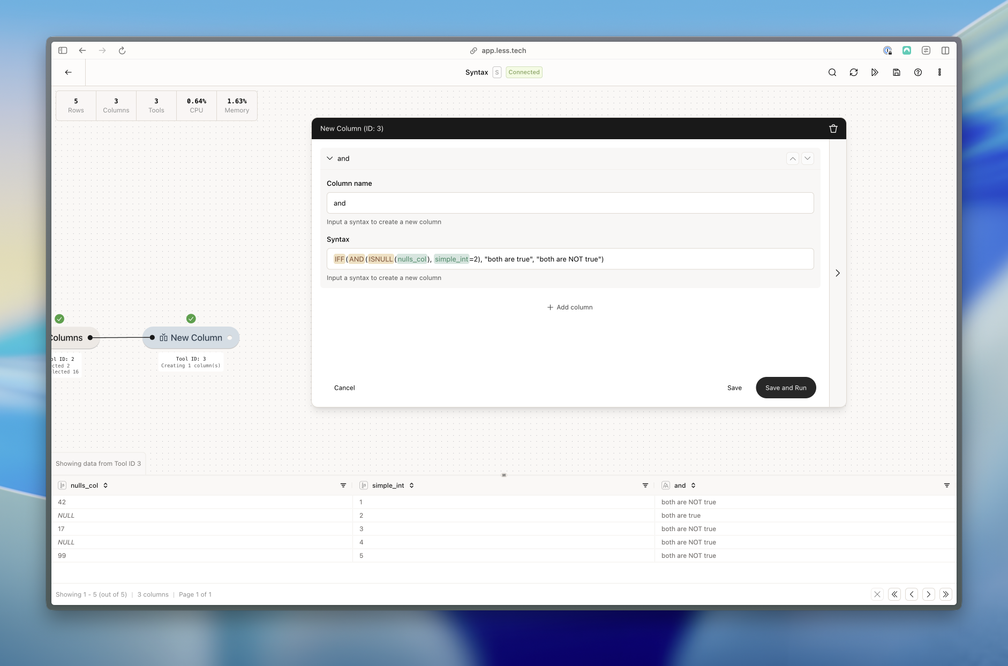This screenshot has height=666, width=1008.
Task: Sort the 'and' column
Action: [693, 486]
